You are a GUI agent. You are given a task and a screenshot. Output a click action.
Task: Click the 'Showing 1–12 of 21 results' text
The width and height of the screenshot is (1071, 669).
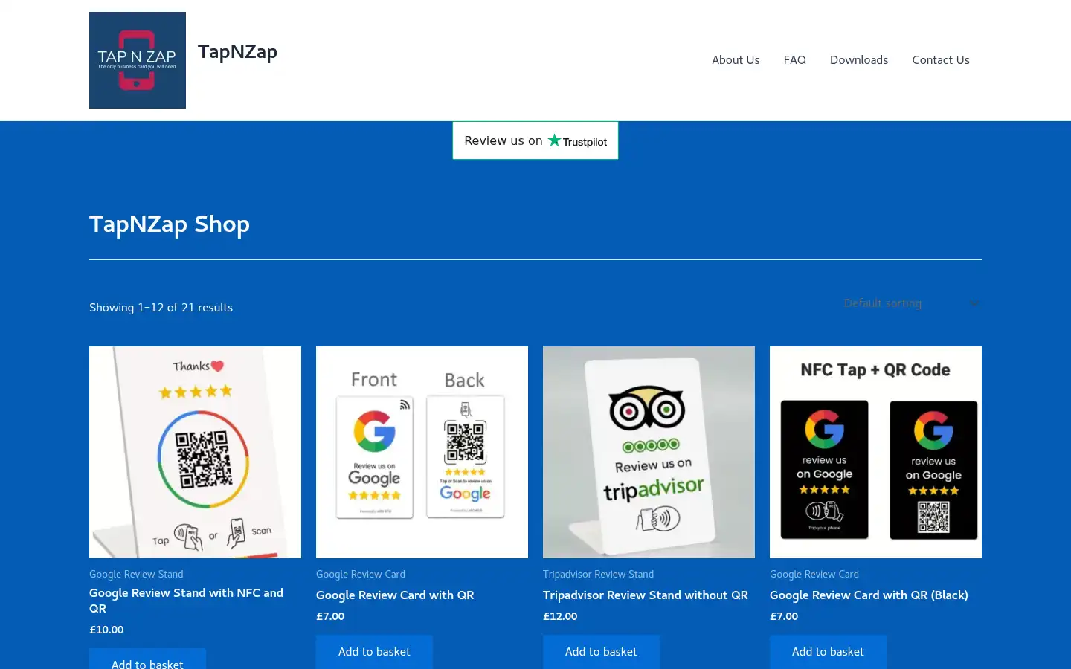(x=161, y=308)
